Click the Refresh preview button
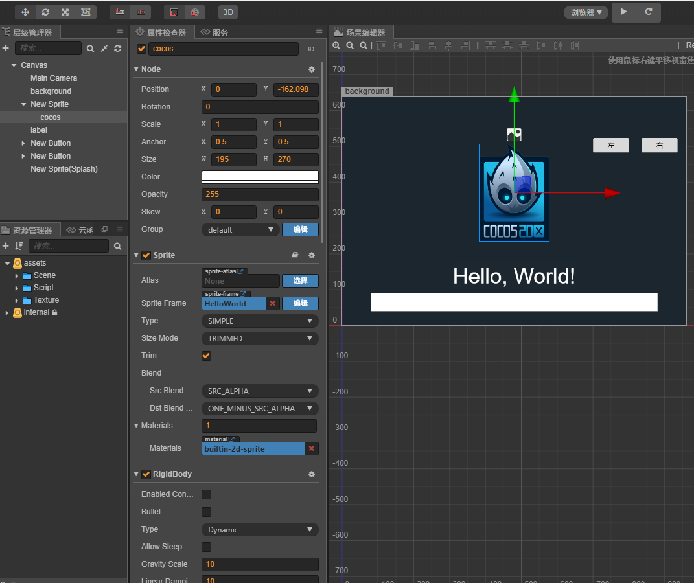Image resolution: width=694 pixels, height=583 pixels. 649,12
